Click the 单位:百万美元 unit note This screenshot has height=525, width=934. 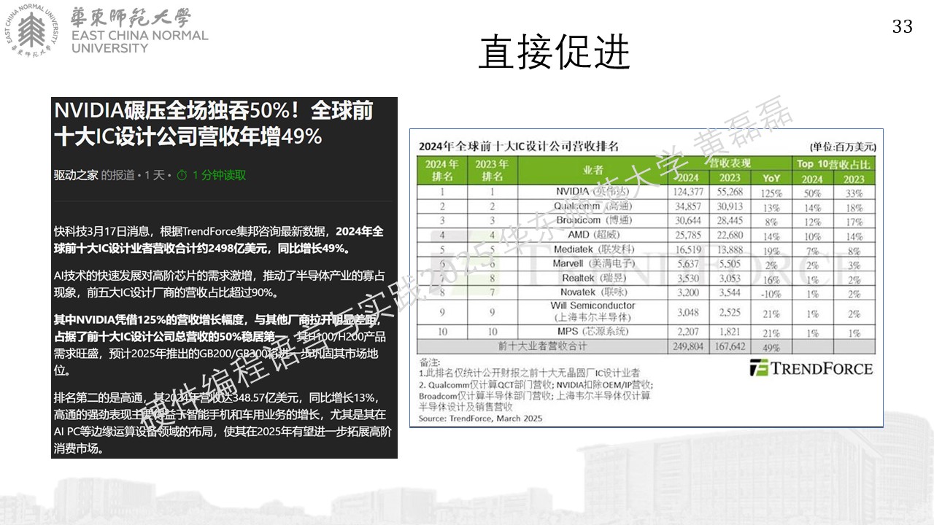(843, 147)
